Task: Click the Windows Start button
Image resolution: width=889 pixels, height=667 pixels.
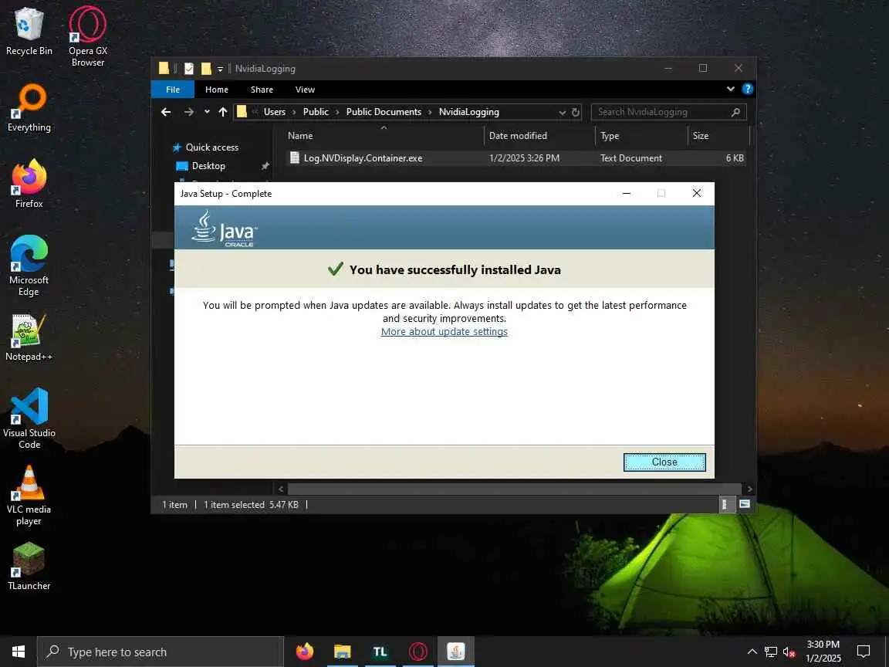Action: click(19, 652)
